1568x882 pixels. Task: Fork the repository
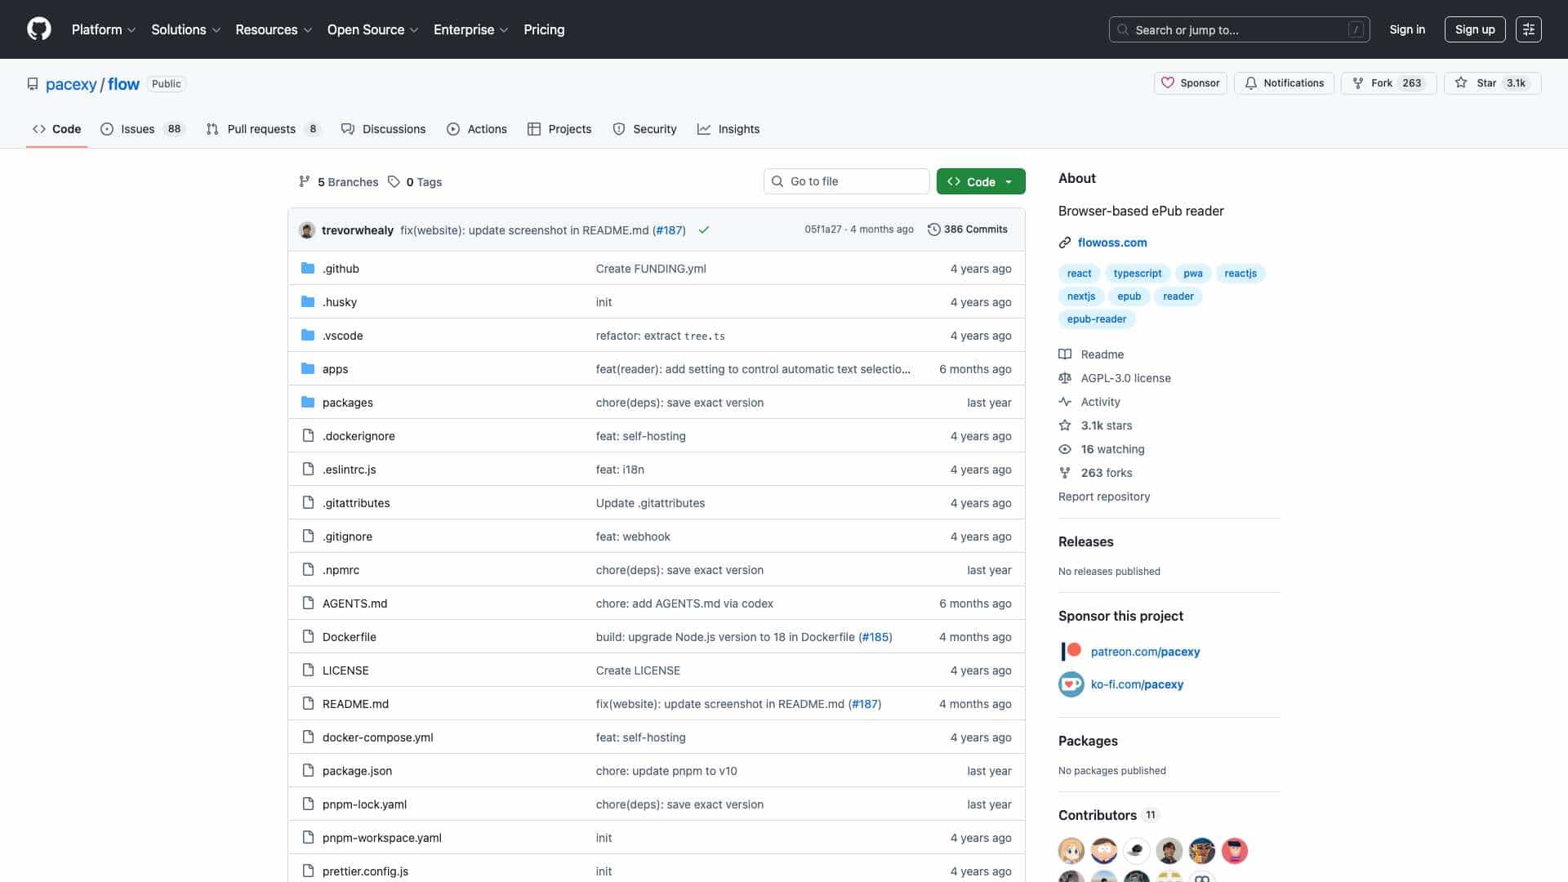1388,83
